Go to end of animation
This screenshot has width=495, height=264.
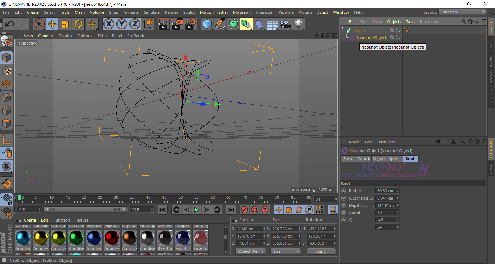(230, 210)
